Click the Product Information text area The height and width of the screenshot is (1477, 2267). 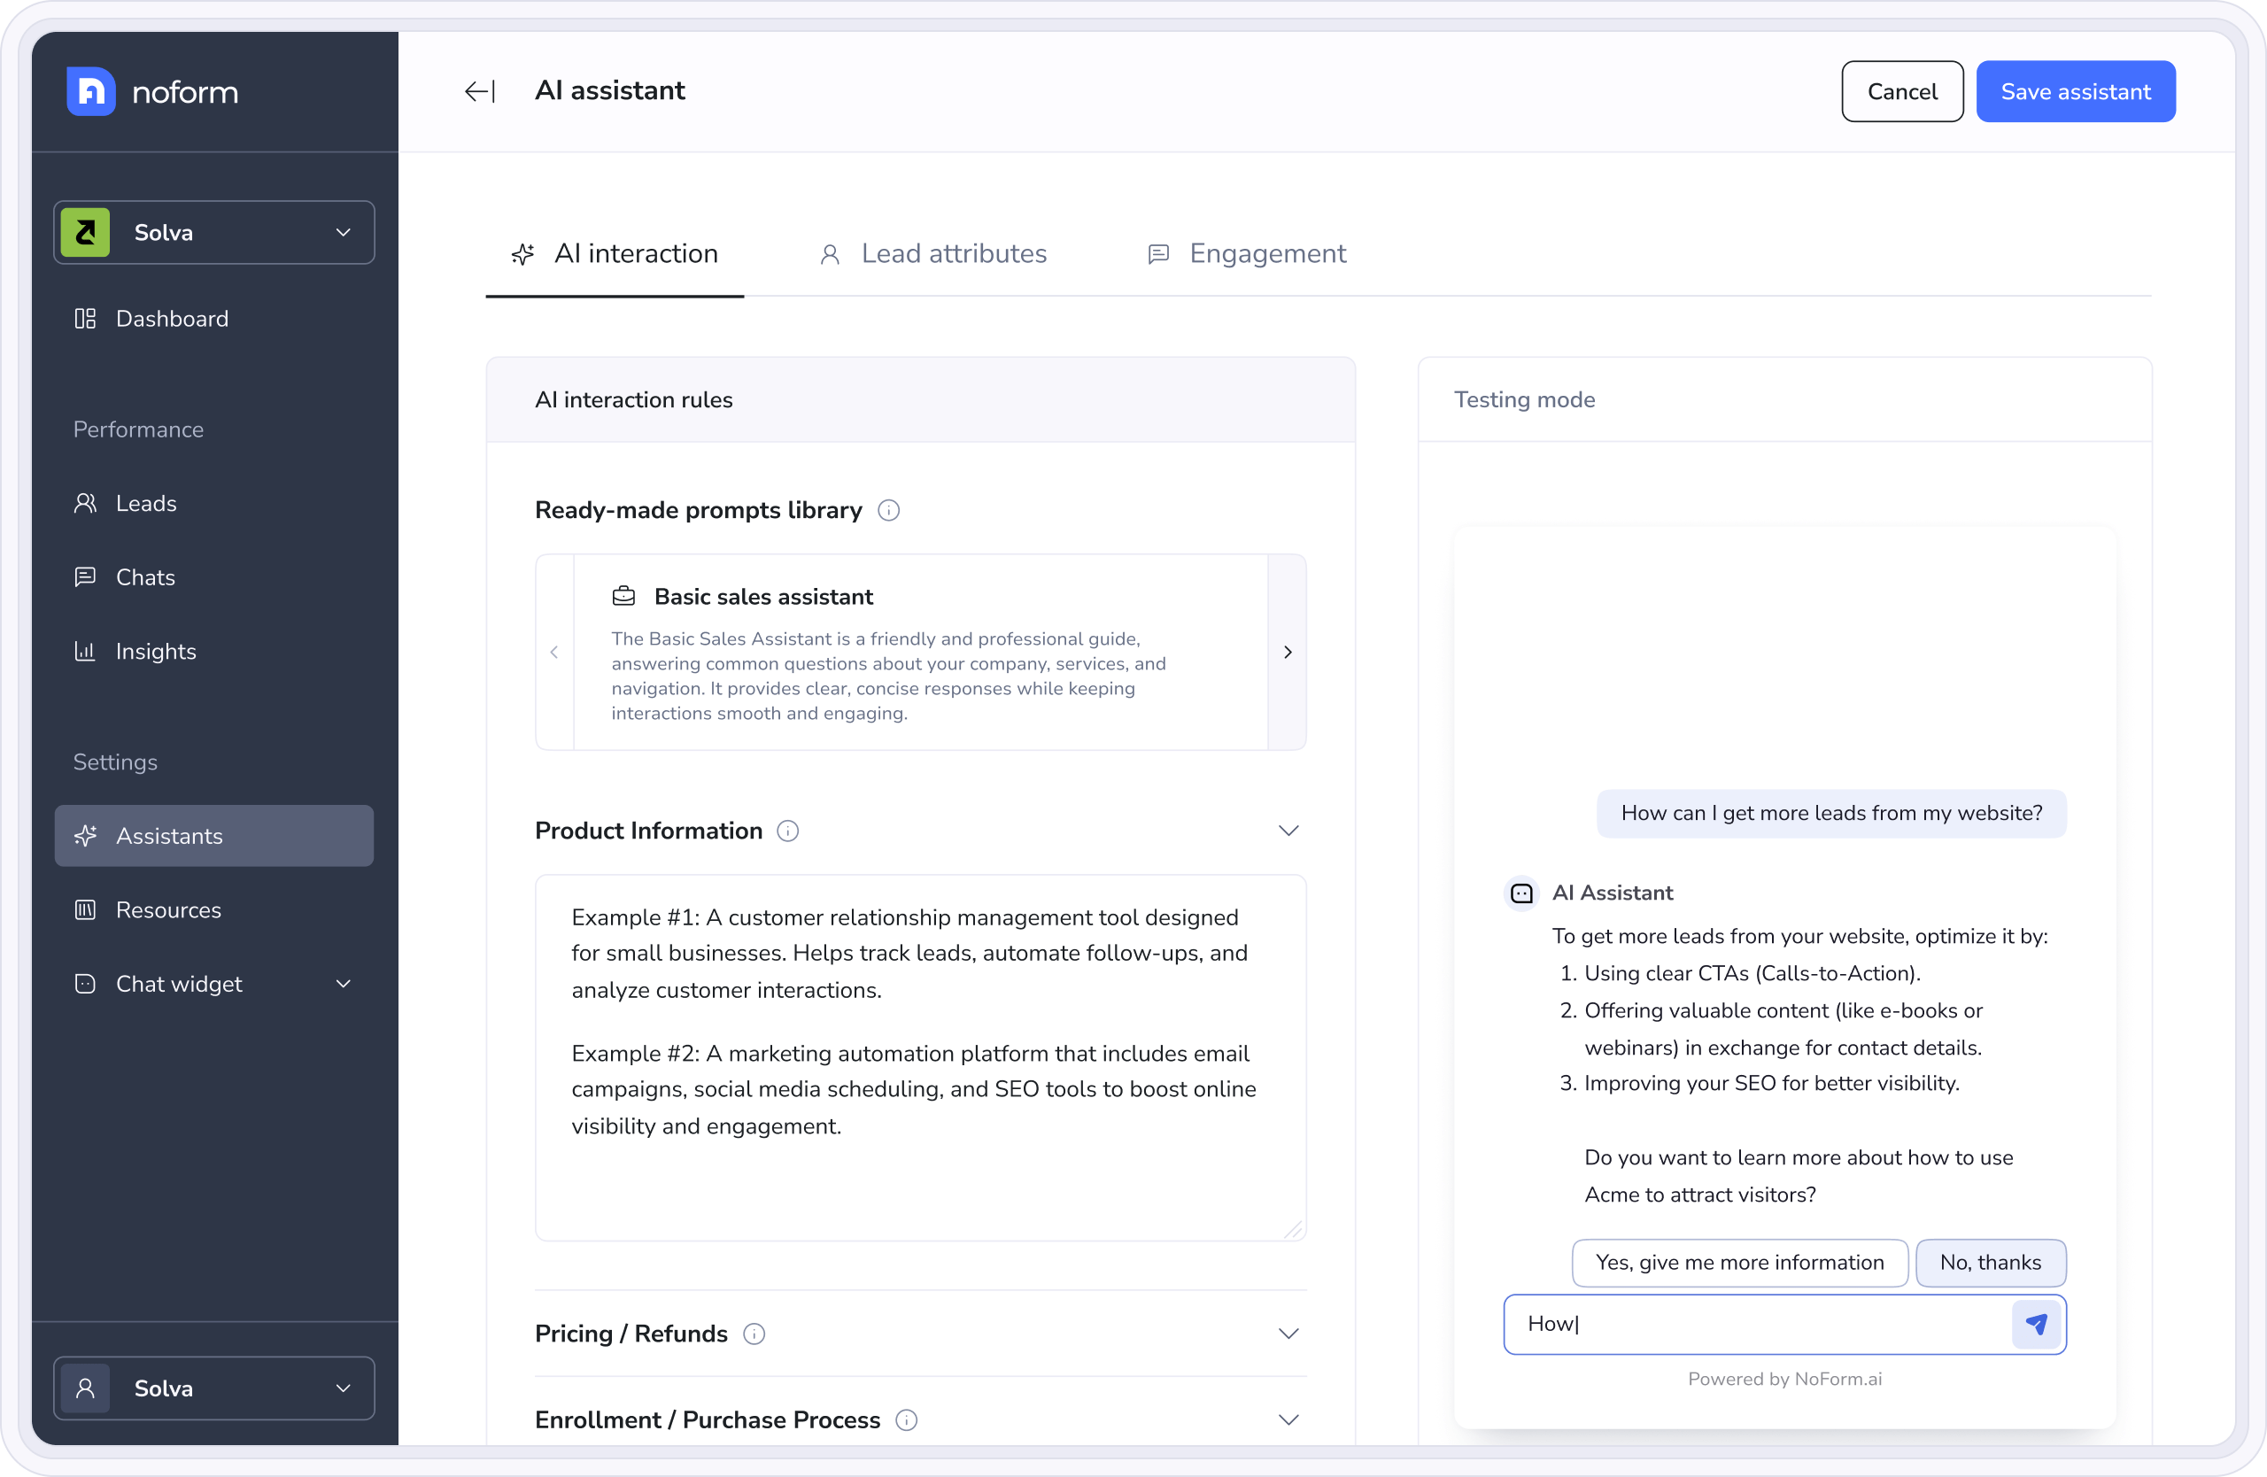pyautogui.click(x=921, y=1058)
